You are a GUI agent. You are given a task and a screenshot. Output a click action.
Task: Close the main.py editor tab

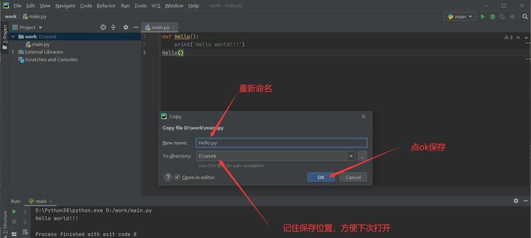click(174, 27)
